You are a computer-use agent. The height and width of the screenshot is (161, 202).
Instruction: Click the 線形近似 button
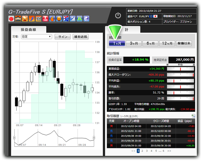(81, 37)
